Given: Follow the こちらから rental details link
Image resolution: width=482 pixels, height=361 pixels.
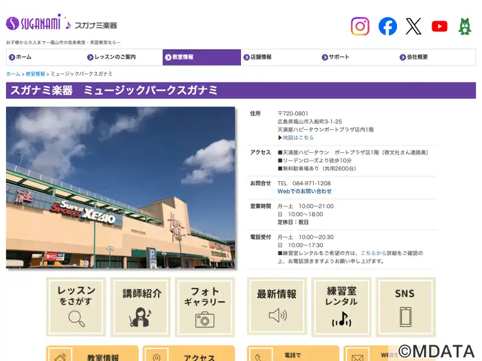Looking at the screenshot, I should point(373,253).
